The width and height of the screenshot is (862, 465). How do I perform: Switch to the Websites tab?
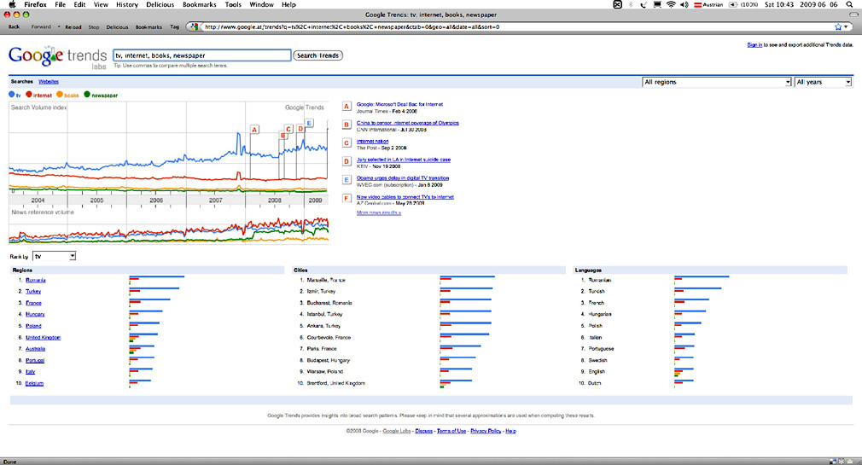48,81
